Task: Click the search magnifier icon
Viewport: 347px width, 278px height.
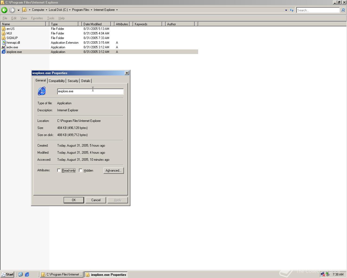Action: (x=343, y=10)
